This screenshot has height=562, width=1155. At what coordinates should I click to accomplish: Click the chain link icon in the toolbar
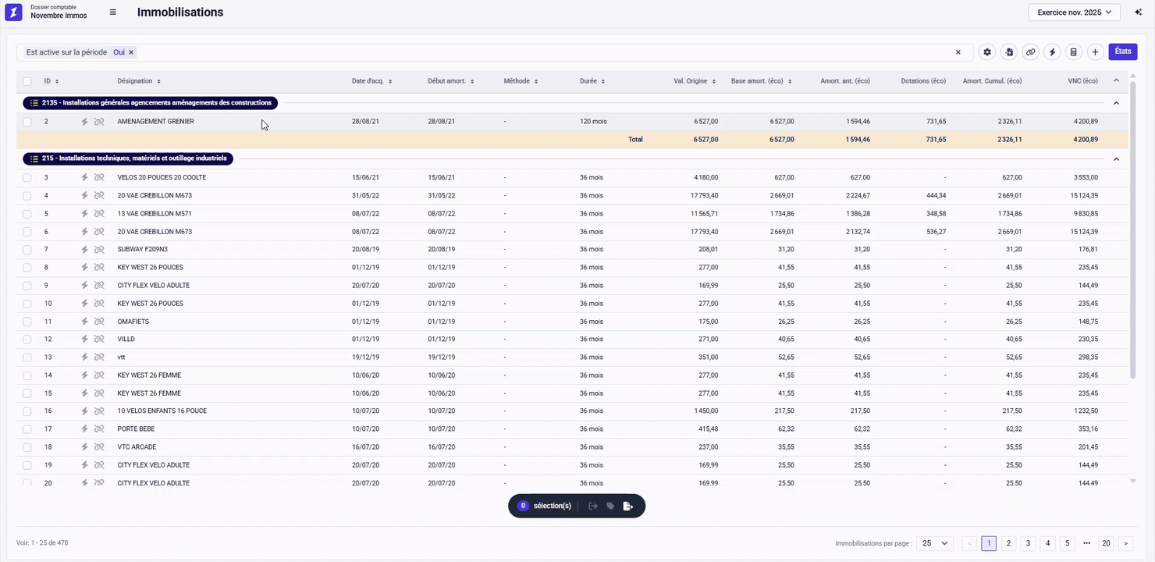[1031, 52]
